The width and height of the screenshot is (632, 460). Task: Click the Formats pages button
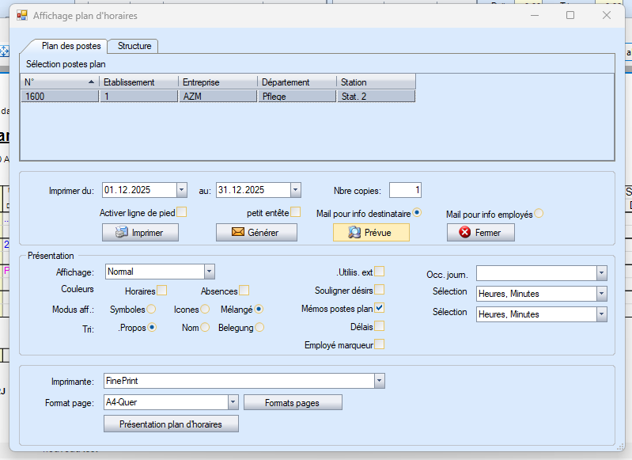pos(292,403)
